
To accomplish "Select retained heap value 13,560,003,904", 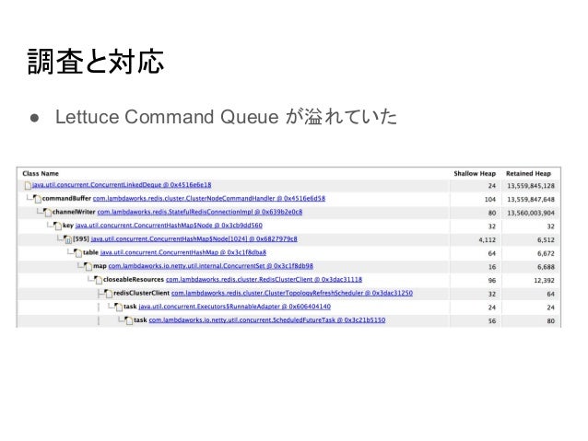I will pos(531,213).
